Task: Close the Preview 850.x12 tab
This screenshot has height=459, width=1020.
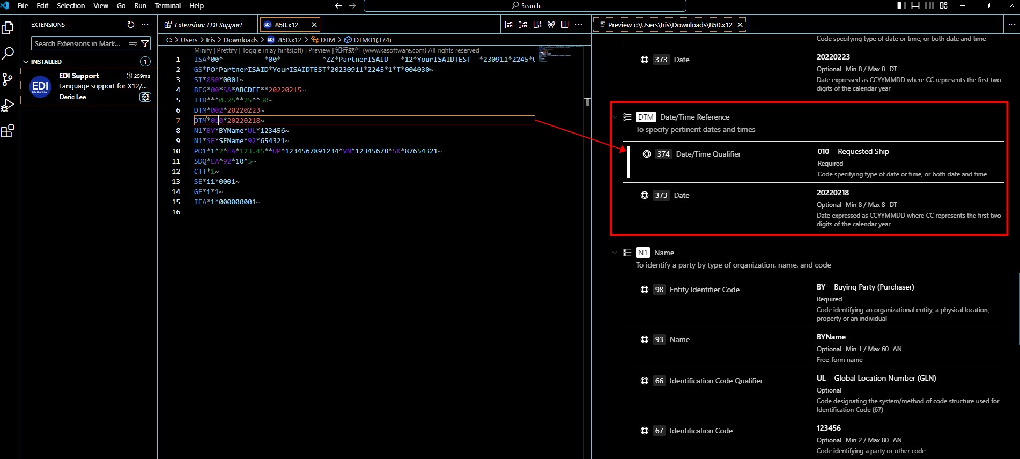Action: (740, 25)
